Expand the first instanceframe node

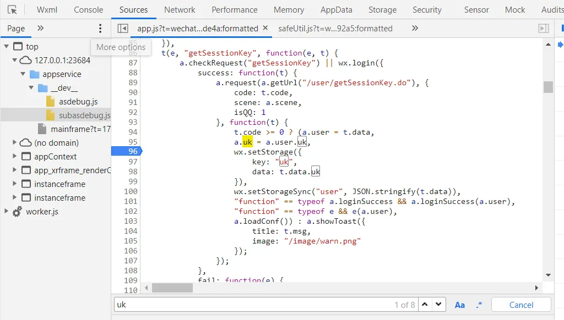(x=14, y=184)
